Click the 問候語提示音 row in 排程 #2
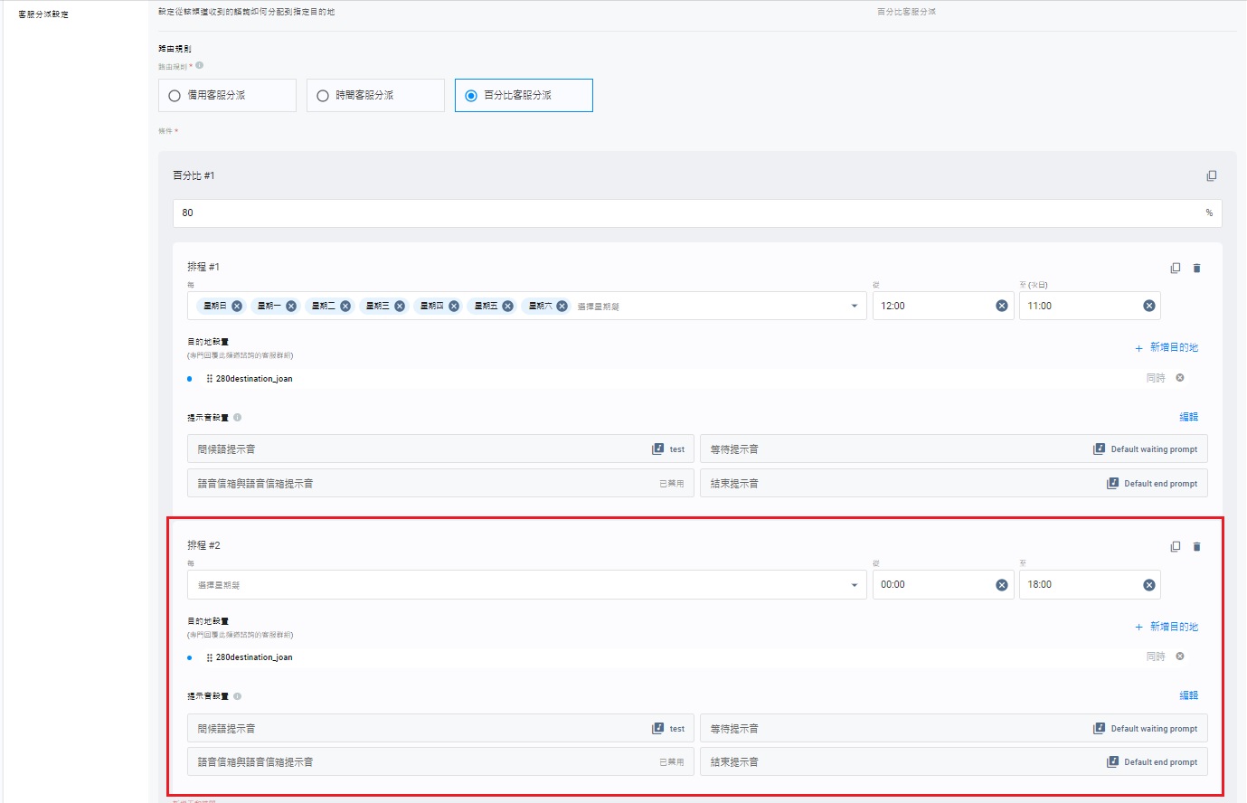Screen dimensions: 1247x803 pos(440,729)
